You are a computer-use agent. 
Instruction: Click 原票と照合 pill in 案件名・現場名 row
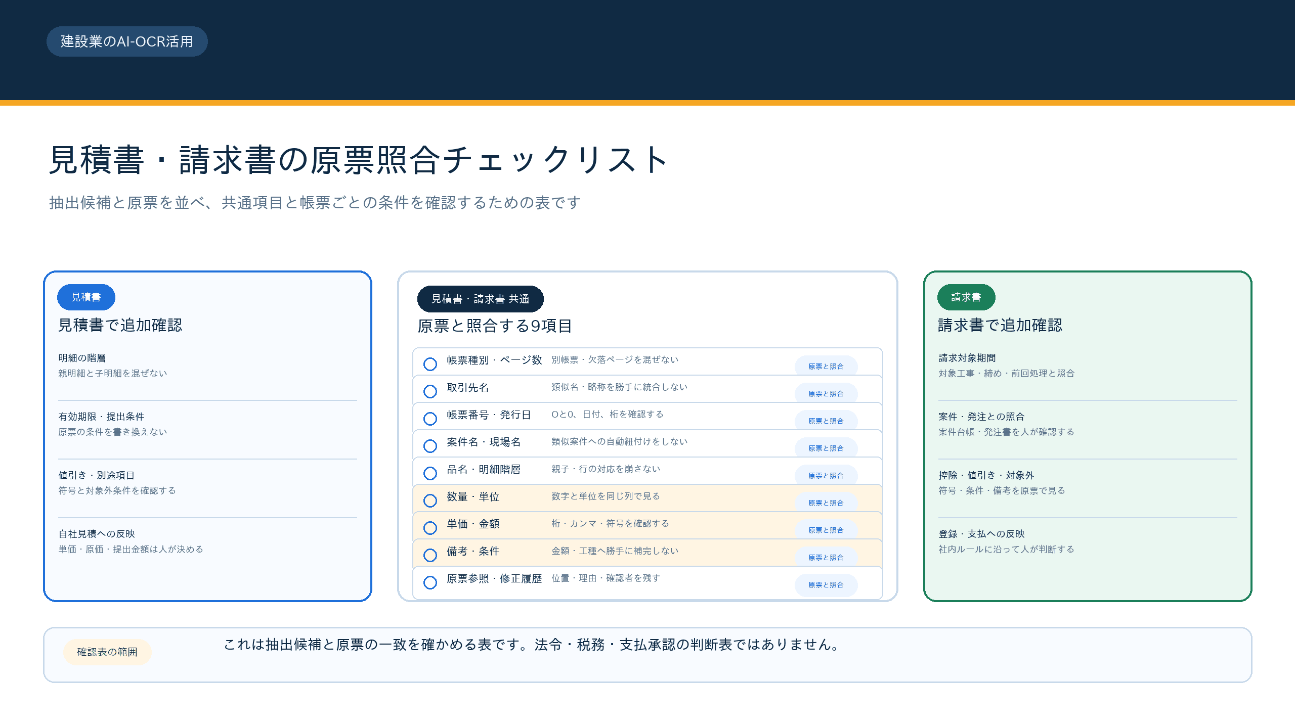tap(826, 448)
